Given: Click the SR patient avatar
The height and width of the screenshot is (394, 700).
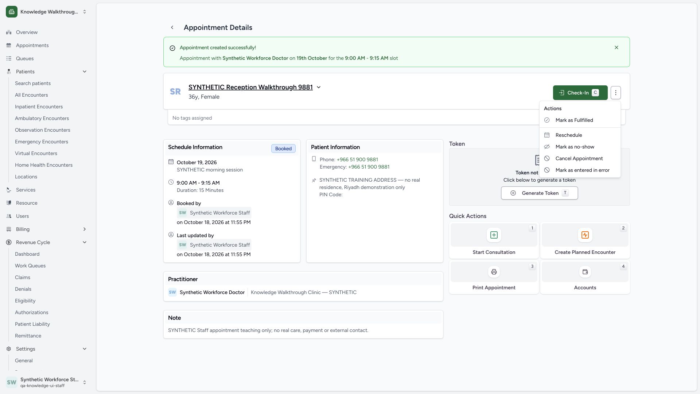Looking at the screenshot, I should point(175,92).
